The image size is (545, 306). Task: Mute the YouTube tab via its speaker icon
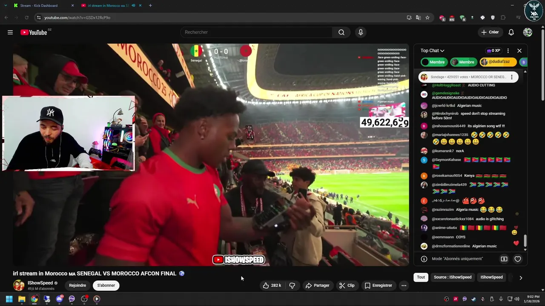[133, 6]
